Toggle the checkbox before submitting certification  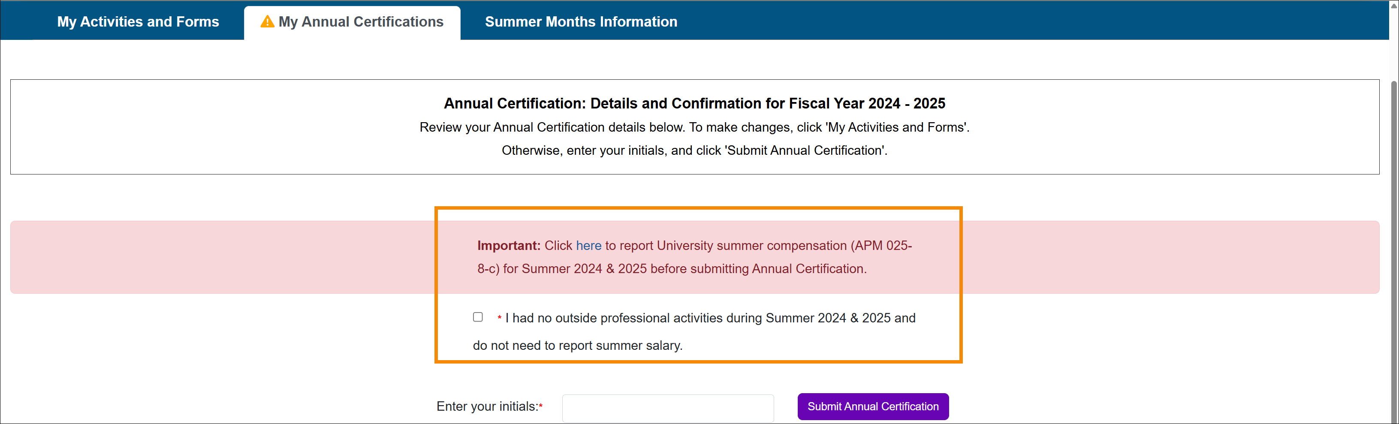[477, 317]
